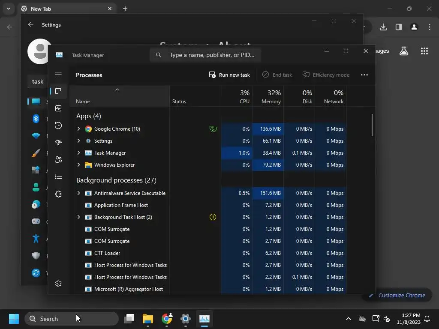Click search magnifier icon in Task Manager search box
439x329 pixels.
point(159,55)
